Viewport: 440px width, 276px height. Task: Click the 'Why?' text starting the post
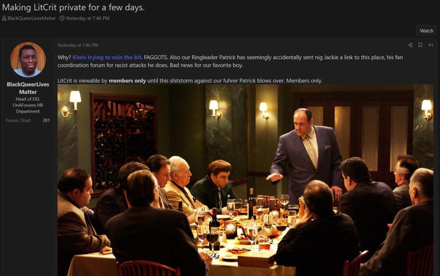point(64,57)
